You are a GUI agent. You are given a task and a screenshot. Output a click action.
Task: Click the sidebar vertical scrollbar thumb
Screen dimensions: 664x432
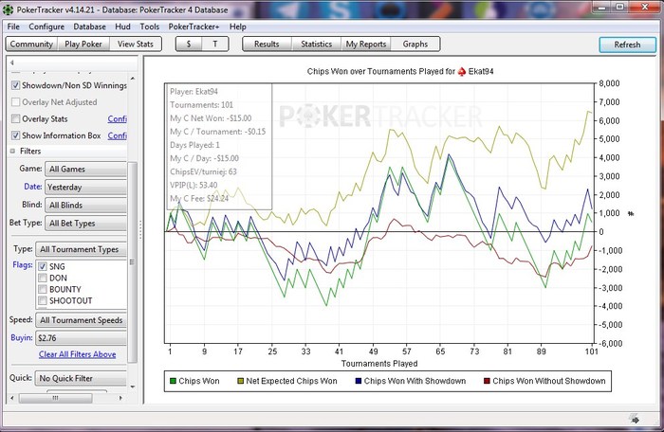point(133,262)
